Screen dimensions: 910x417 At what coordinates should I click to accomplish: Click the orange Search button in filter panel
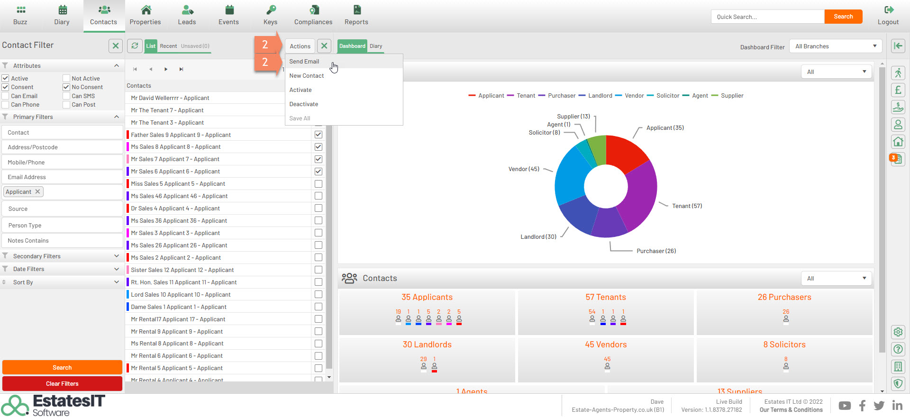click(x=62, y=368)
